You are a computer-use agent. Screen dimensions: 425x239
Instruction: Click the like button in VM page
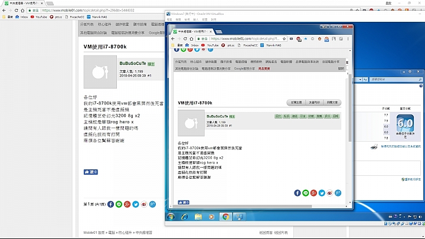coord(184,202)
